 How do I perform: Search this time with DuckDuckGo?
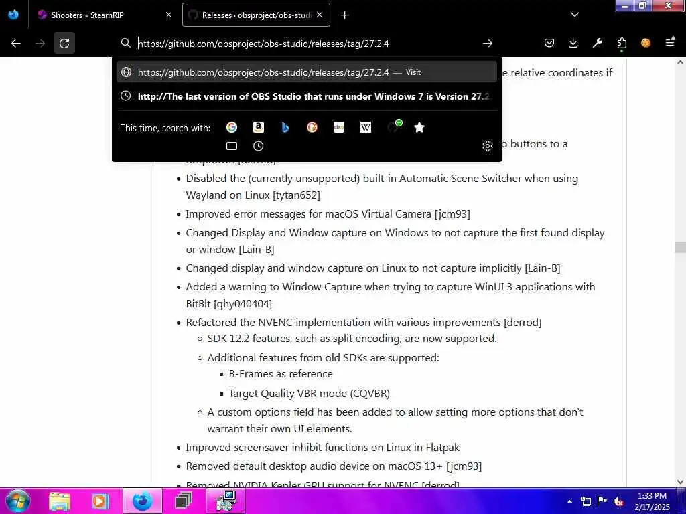point(312,127)
